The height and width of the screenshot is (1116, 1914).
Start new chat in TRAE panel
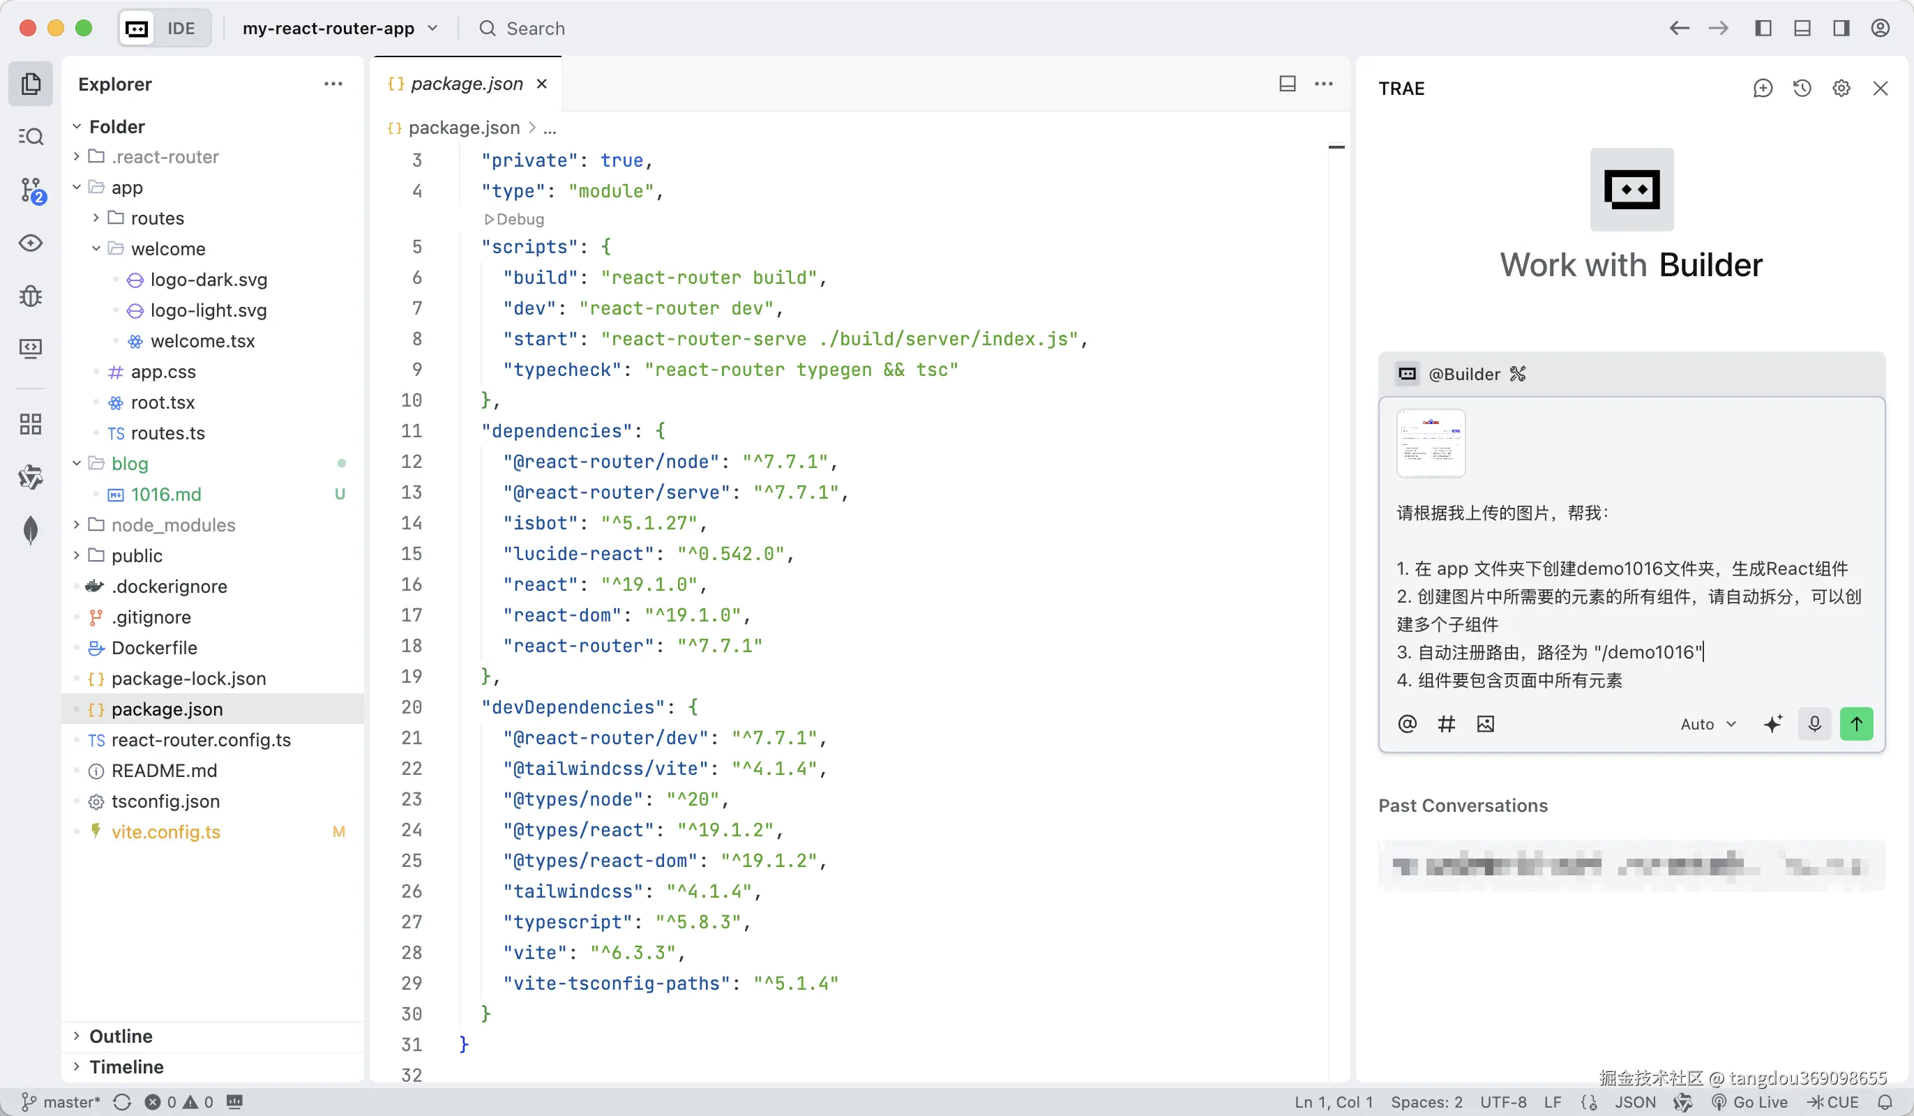pyautogui.click(x=1762, y=89)
